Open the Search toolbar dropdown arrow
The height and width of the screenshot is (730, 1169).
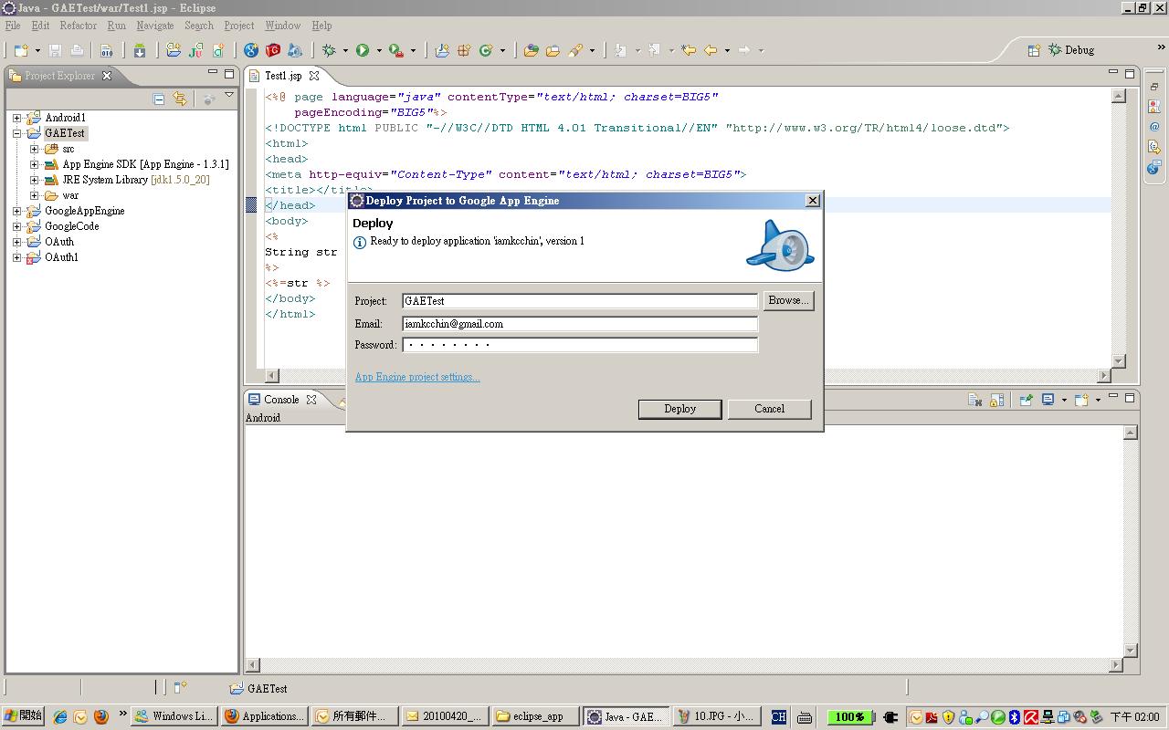click(592, 51)
